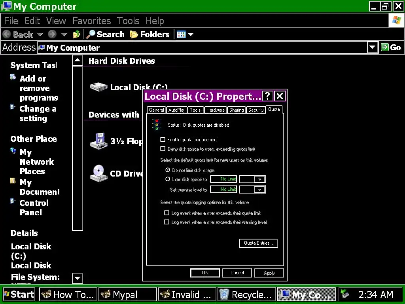
Task: Click the sidebar scroll down arrow
Action: (x=78, y=278)
